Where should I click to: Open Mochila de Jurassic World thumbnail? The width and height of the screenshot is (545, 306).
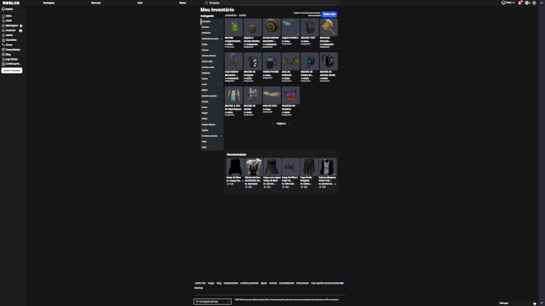tap(328, 61)
